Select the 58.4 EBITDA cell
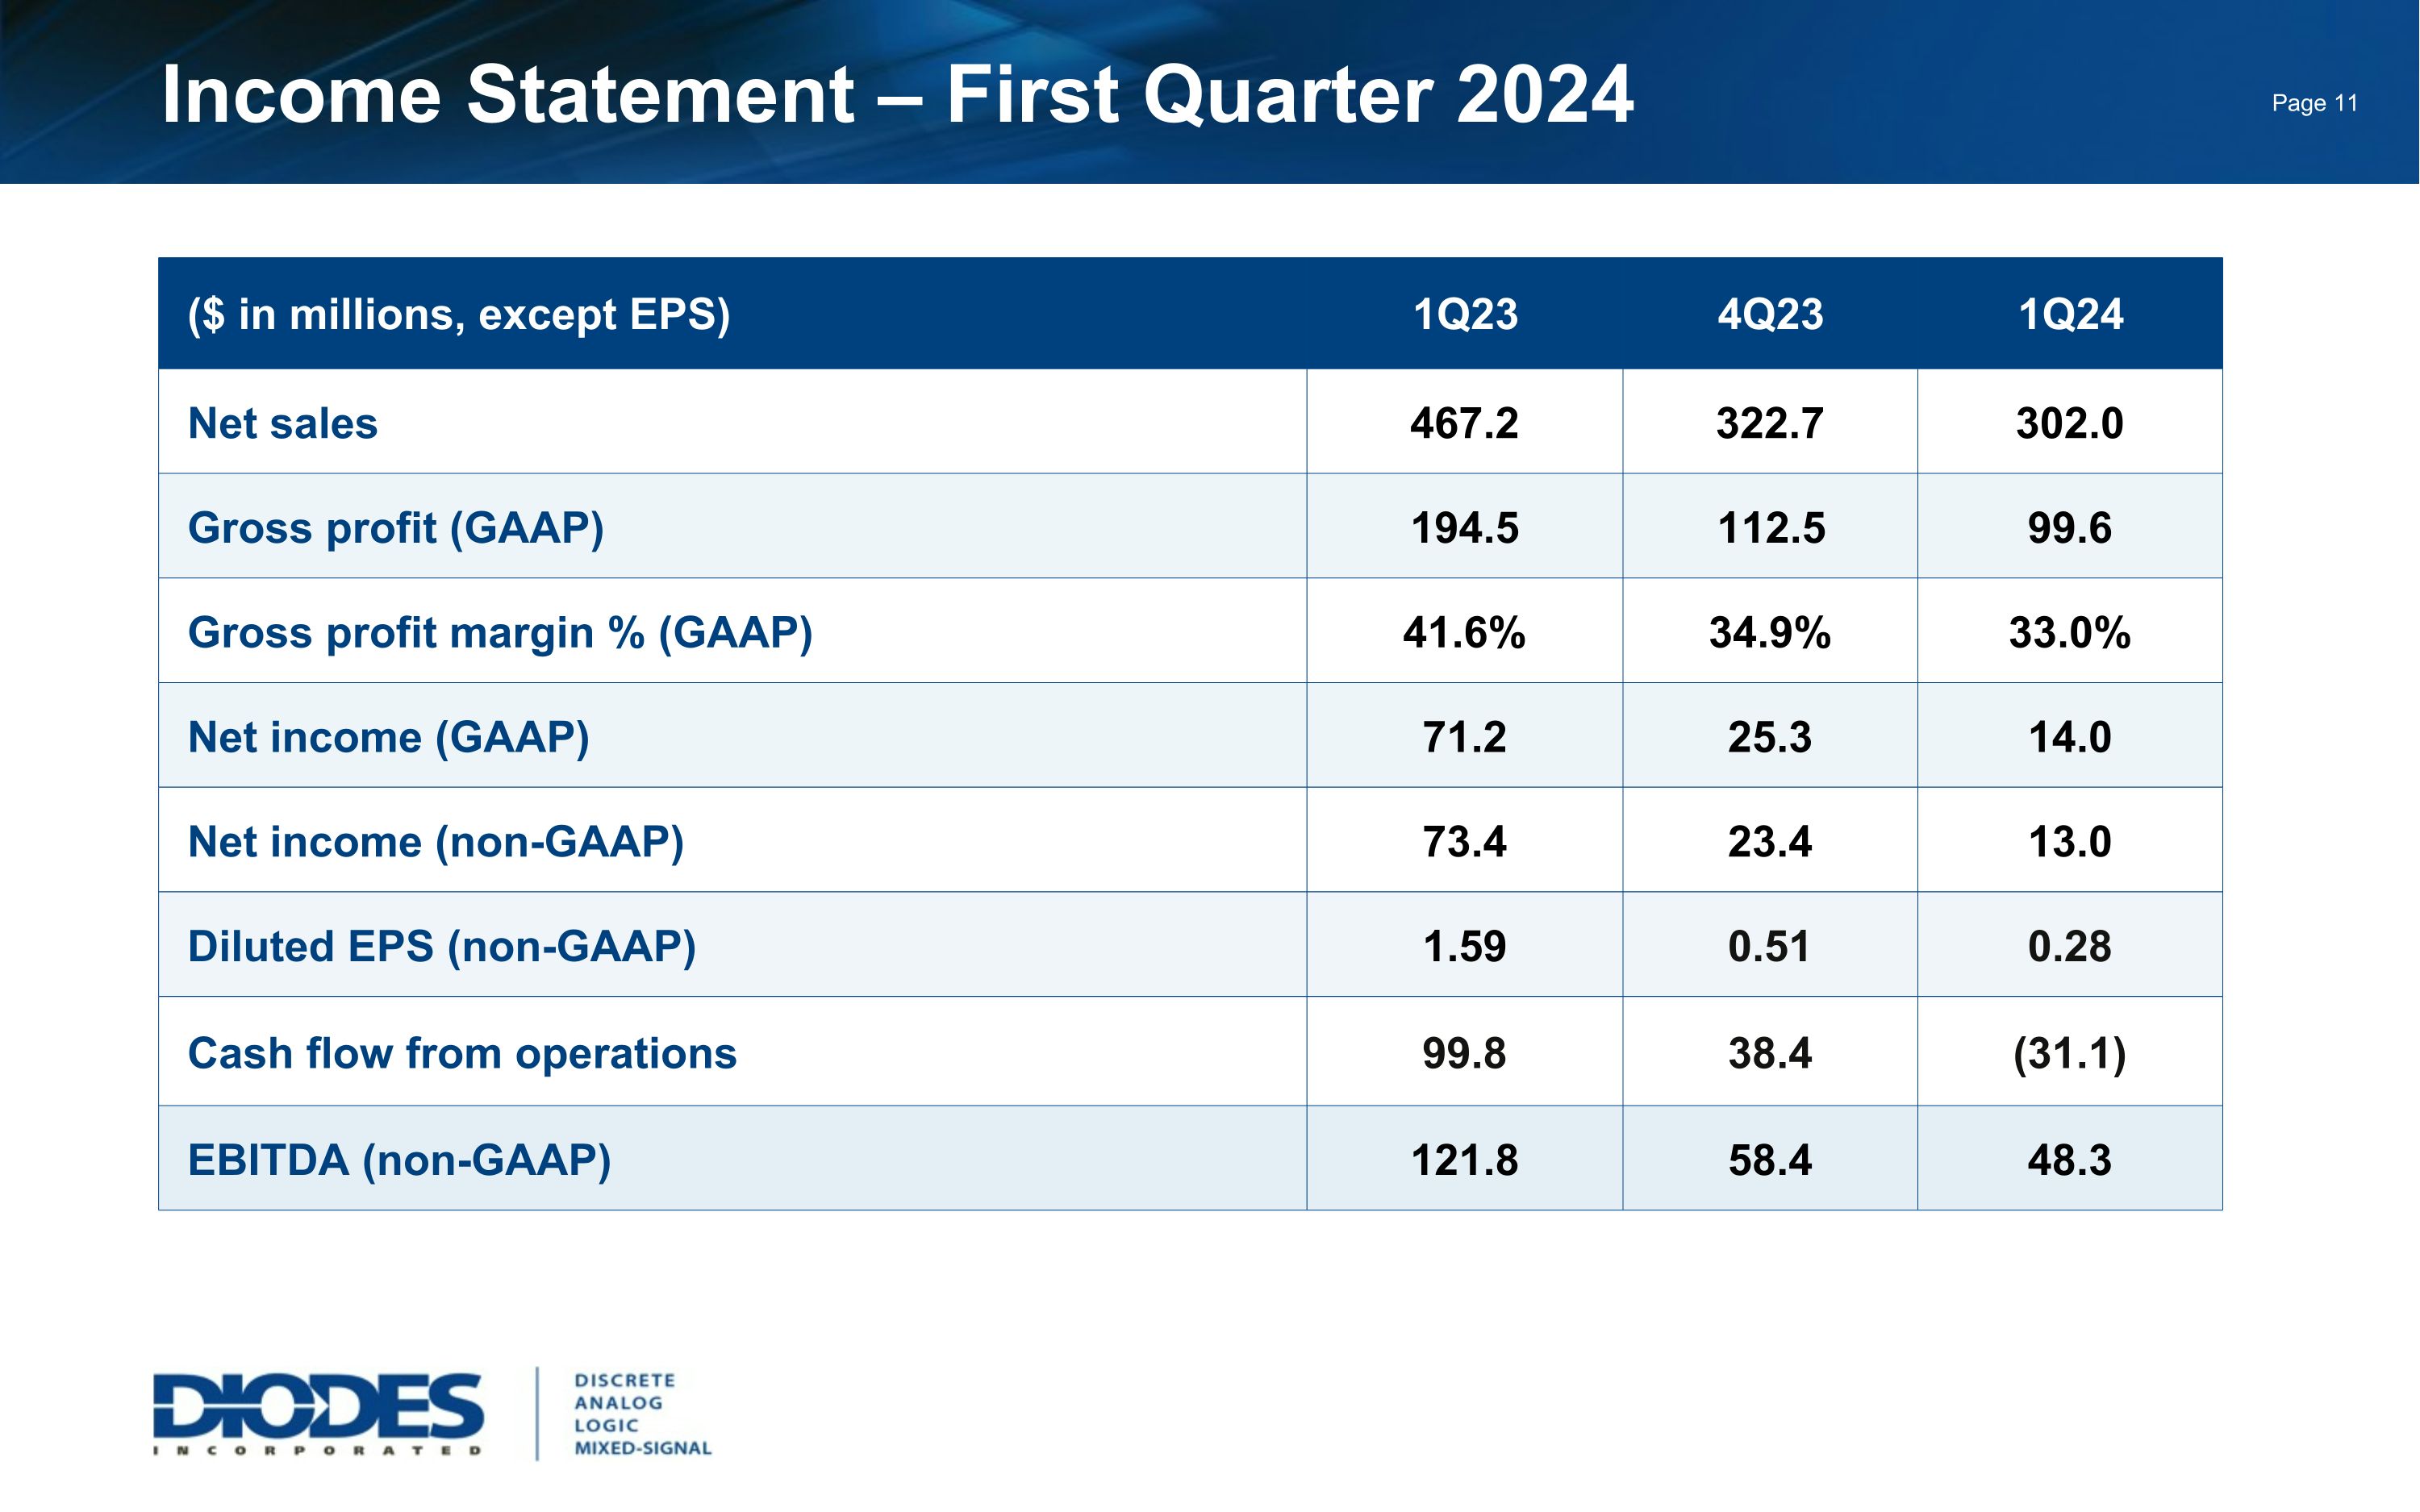This screenshot has width=2420, height=1512. (1770, 1160)
